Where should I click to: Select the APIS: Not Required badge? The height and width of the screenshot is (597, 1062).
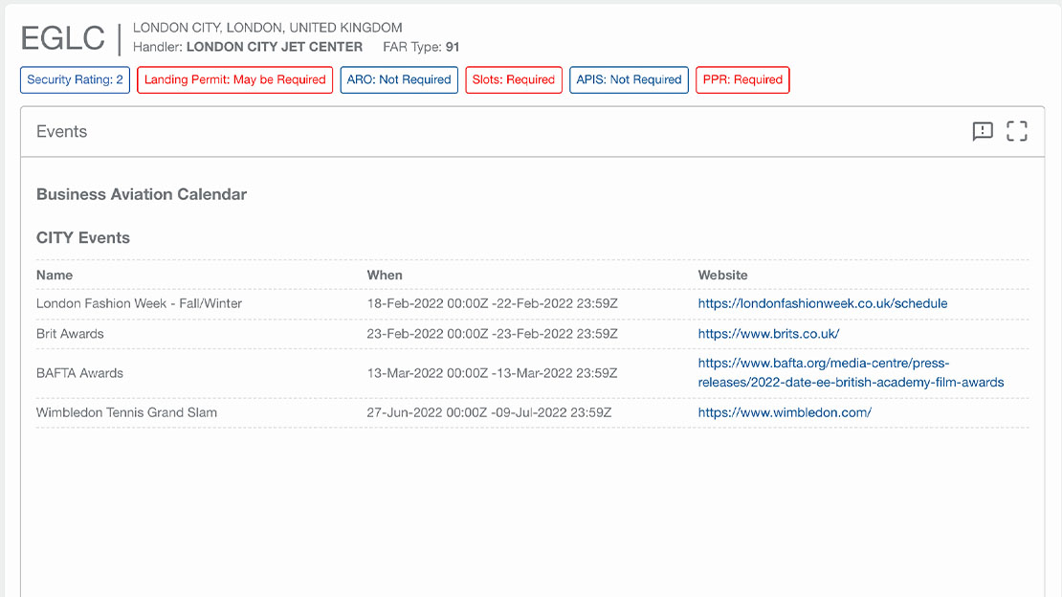click(629, 80)
